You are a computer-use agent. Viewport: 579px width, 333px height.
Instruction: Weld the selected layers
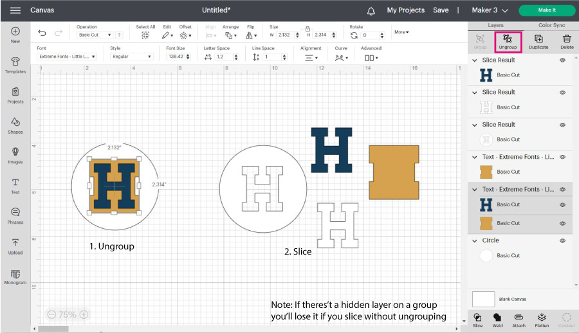click(x=497, y=320)
